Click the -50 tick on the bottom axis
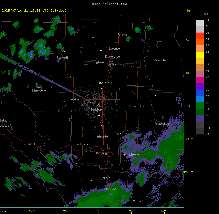This screenshot has width=219, height=214. click(65, 210)
